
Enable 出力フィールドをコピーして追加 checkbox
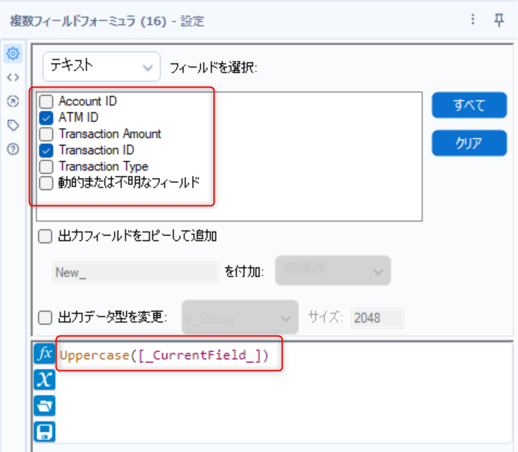45,236
